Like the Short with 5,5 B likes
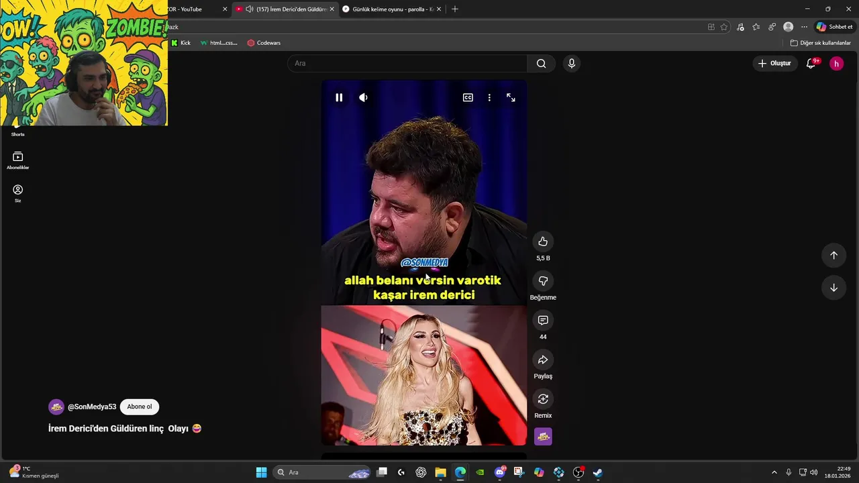Screen dimensions: 859x483 pos(543,241)
